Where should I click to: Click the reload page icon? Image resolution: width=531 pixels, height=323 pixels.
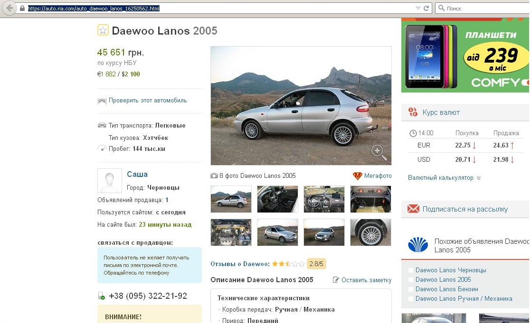426,8
